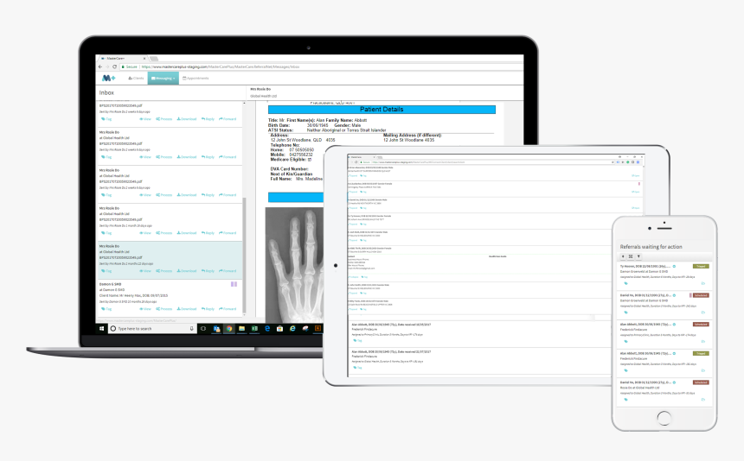
Task: Process the highlighted Mrs Rosie Bo message
Action: pyautogui.click(x=164, y=271)
